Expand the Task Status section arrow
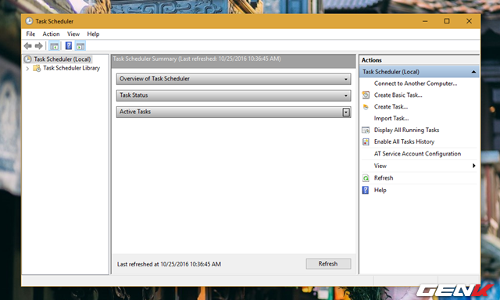The width and height of the screenshot is (500, 300). pyautogui.click(x=346, y=95)
